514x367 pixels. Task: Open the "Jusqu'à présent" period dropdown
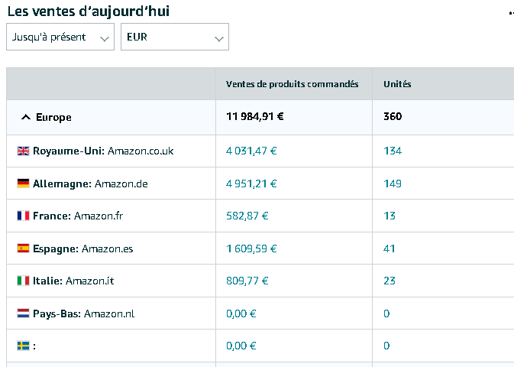click(60, 37)
